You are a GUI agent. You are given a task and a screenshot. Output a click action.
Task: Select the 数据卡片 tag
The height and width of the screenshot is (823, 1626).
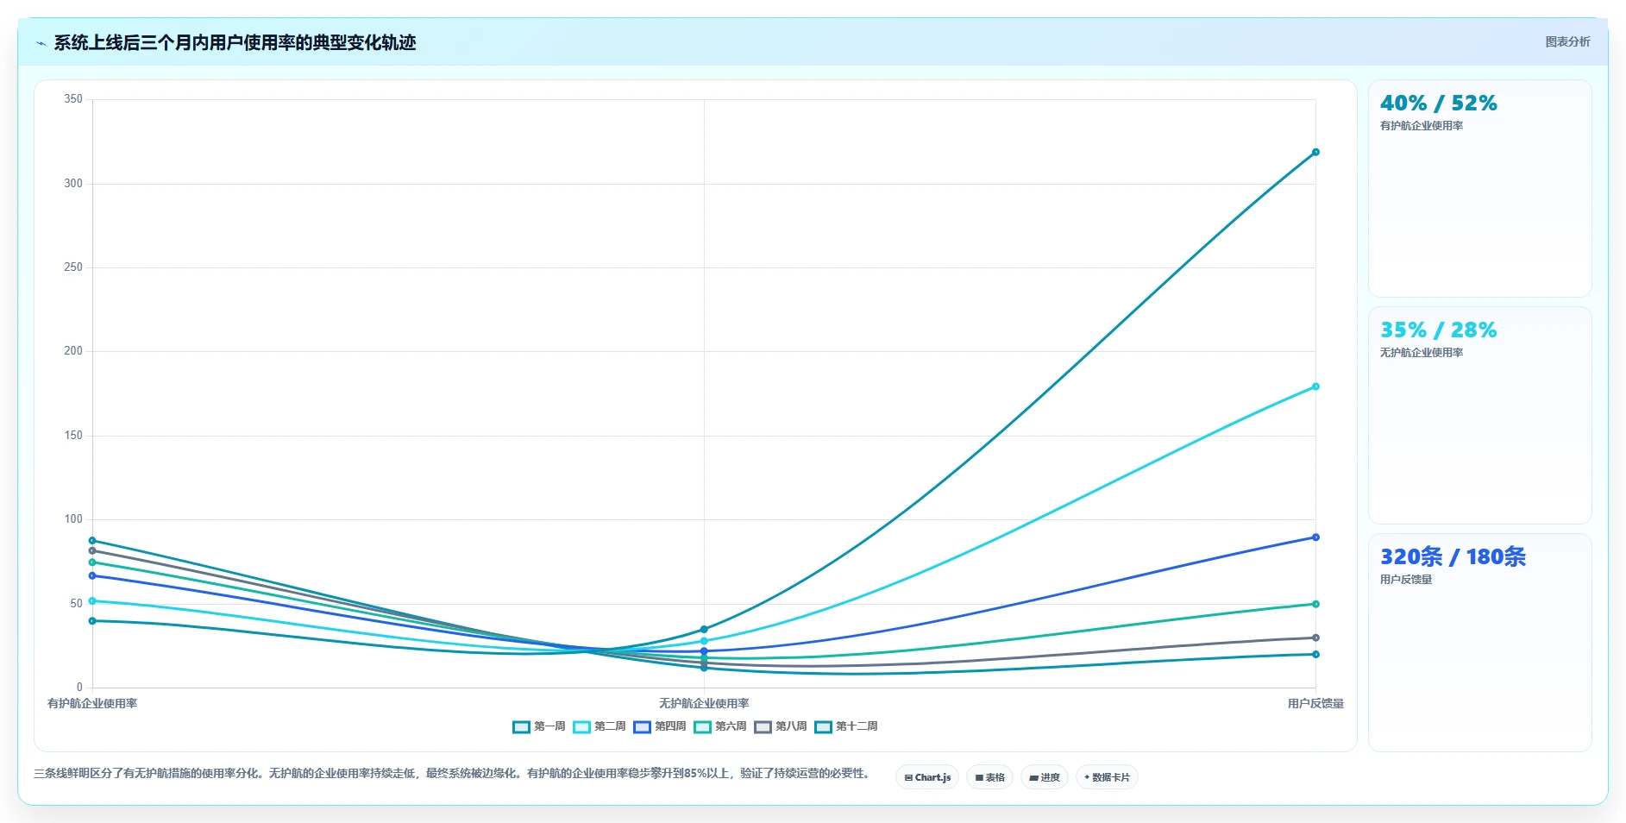pyautogui.click(x=1107, y=777)
